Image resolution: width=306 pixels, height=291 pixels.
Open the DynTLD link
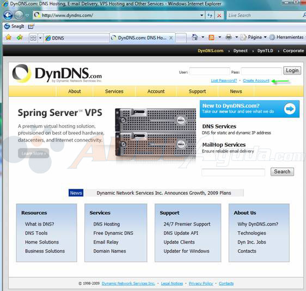[x=265, y=51]
